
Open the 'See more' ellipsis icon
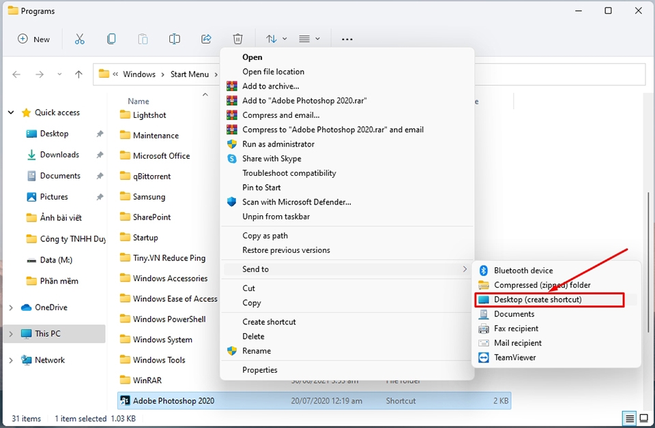click(x=347, y=39)
